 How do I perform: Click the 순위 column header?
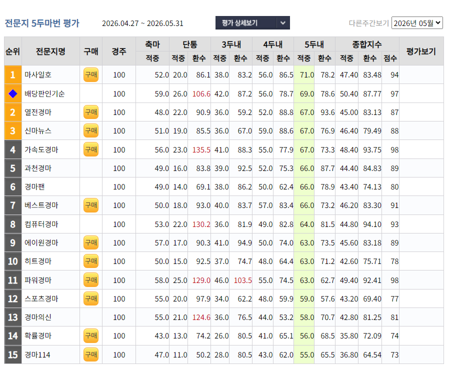coord(13,51)
